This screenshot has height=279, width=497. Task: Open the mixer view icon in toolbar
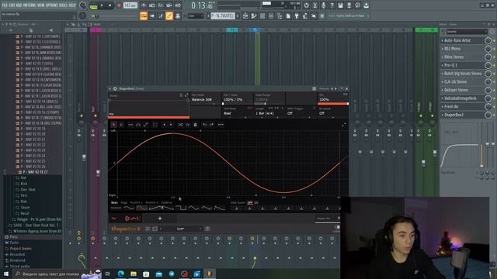[271, 15]
